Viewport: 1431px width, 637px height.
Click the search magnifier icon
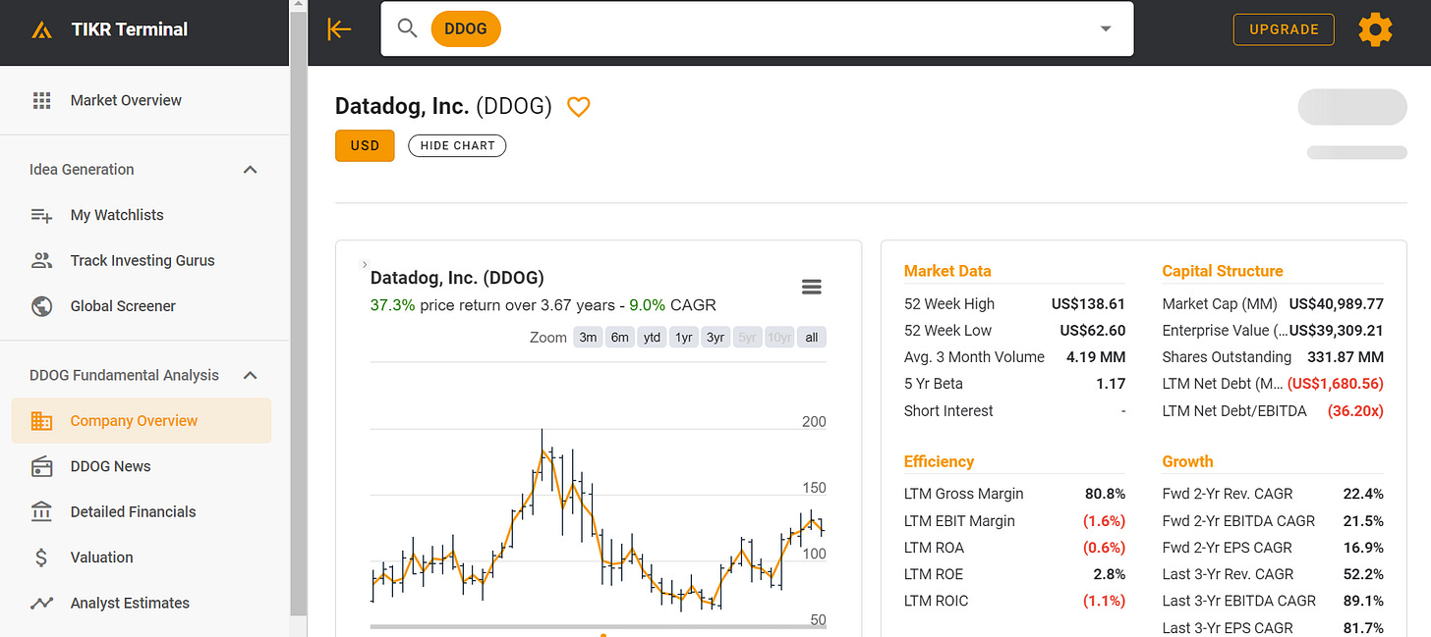pos(408,28)
